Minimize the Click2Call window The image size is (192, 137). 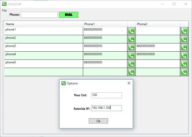coord(162,4)
